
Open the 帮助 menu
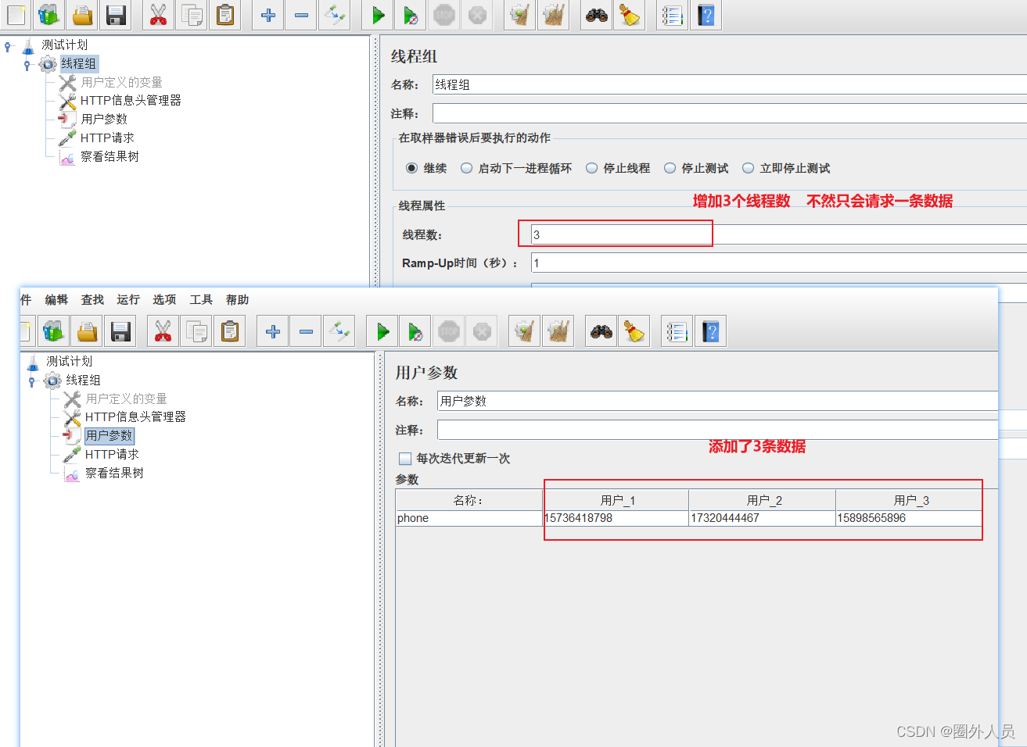click(x=237, y=299)
